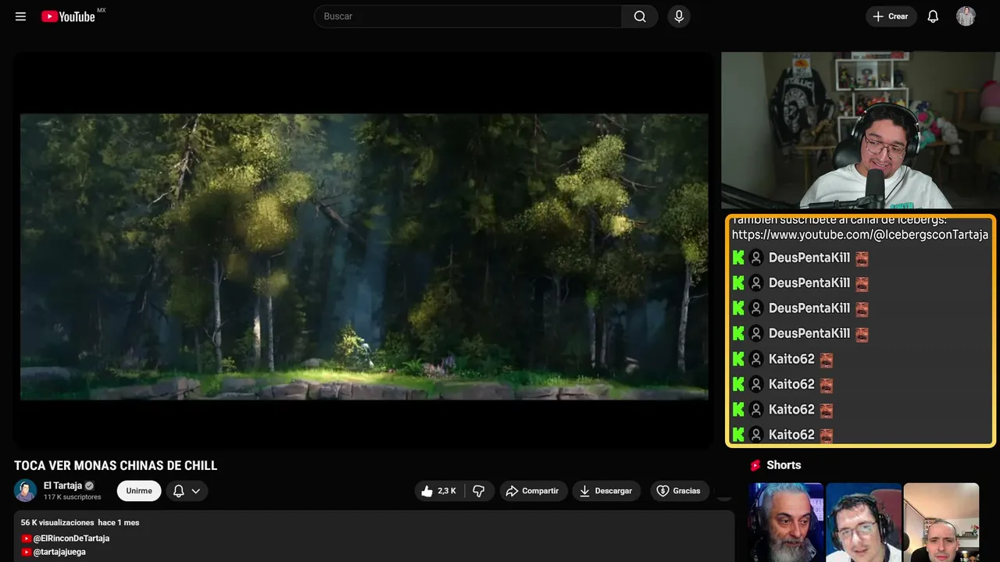The height and width of the screenshot is (562, 1000).
Task: Click the Unirme join button
Action: coord(139,491)
